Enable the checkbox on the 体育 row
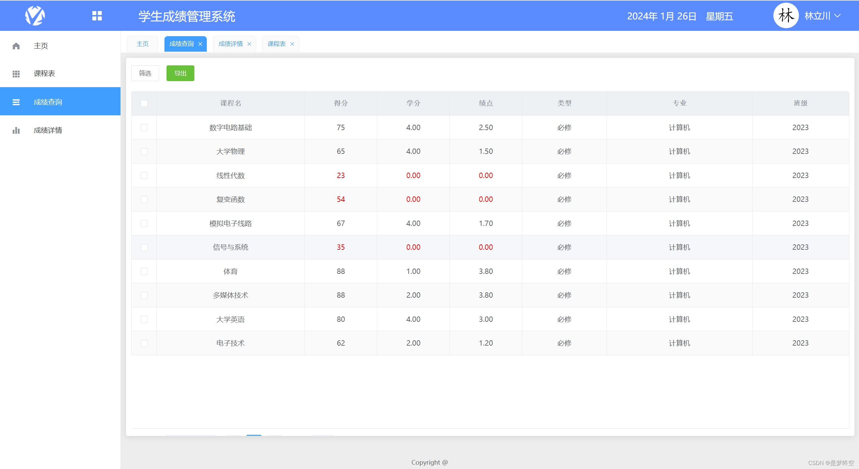The image size is (859, 469). pos(144,272)
